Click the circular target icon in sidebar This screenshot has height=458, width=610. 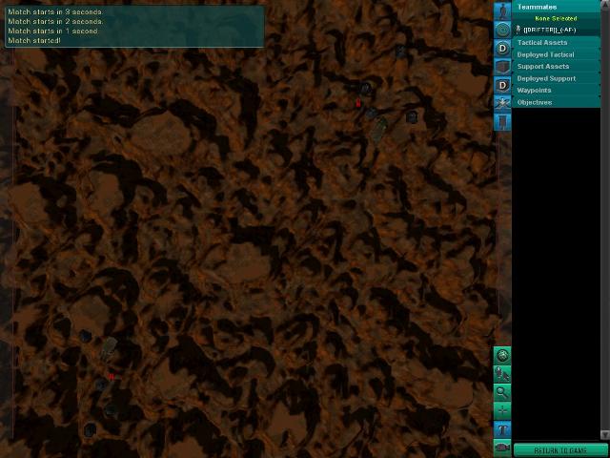(502, 30)
